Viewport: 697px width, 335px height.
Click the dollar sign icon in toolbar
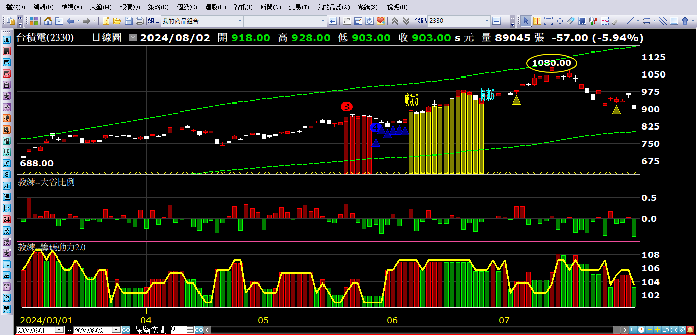click(537, 21)
